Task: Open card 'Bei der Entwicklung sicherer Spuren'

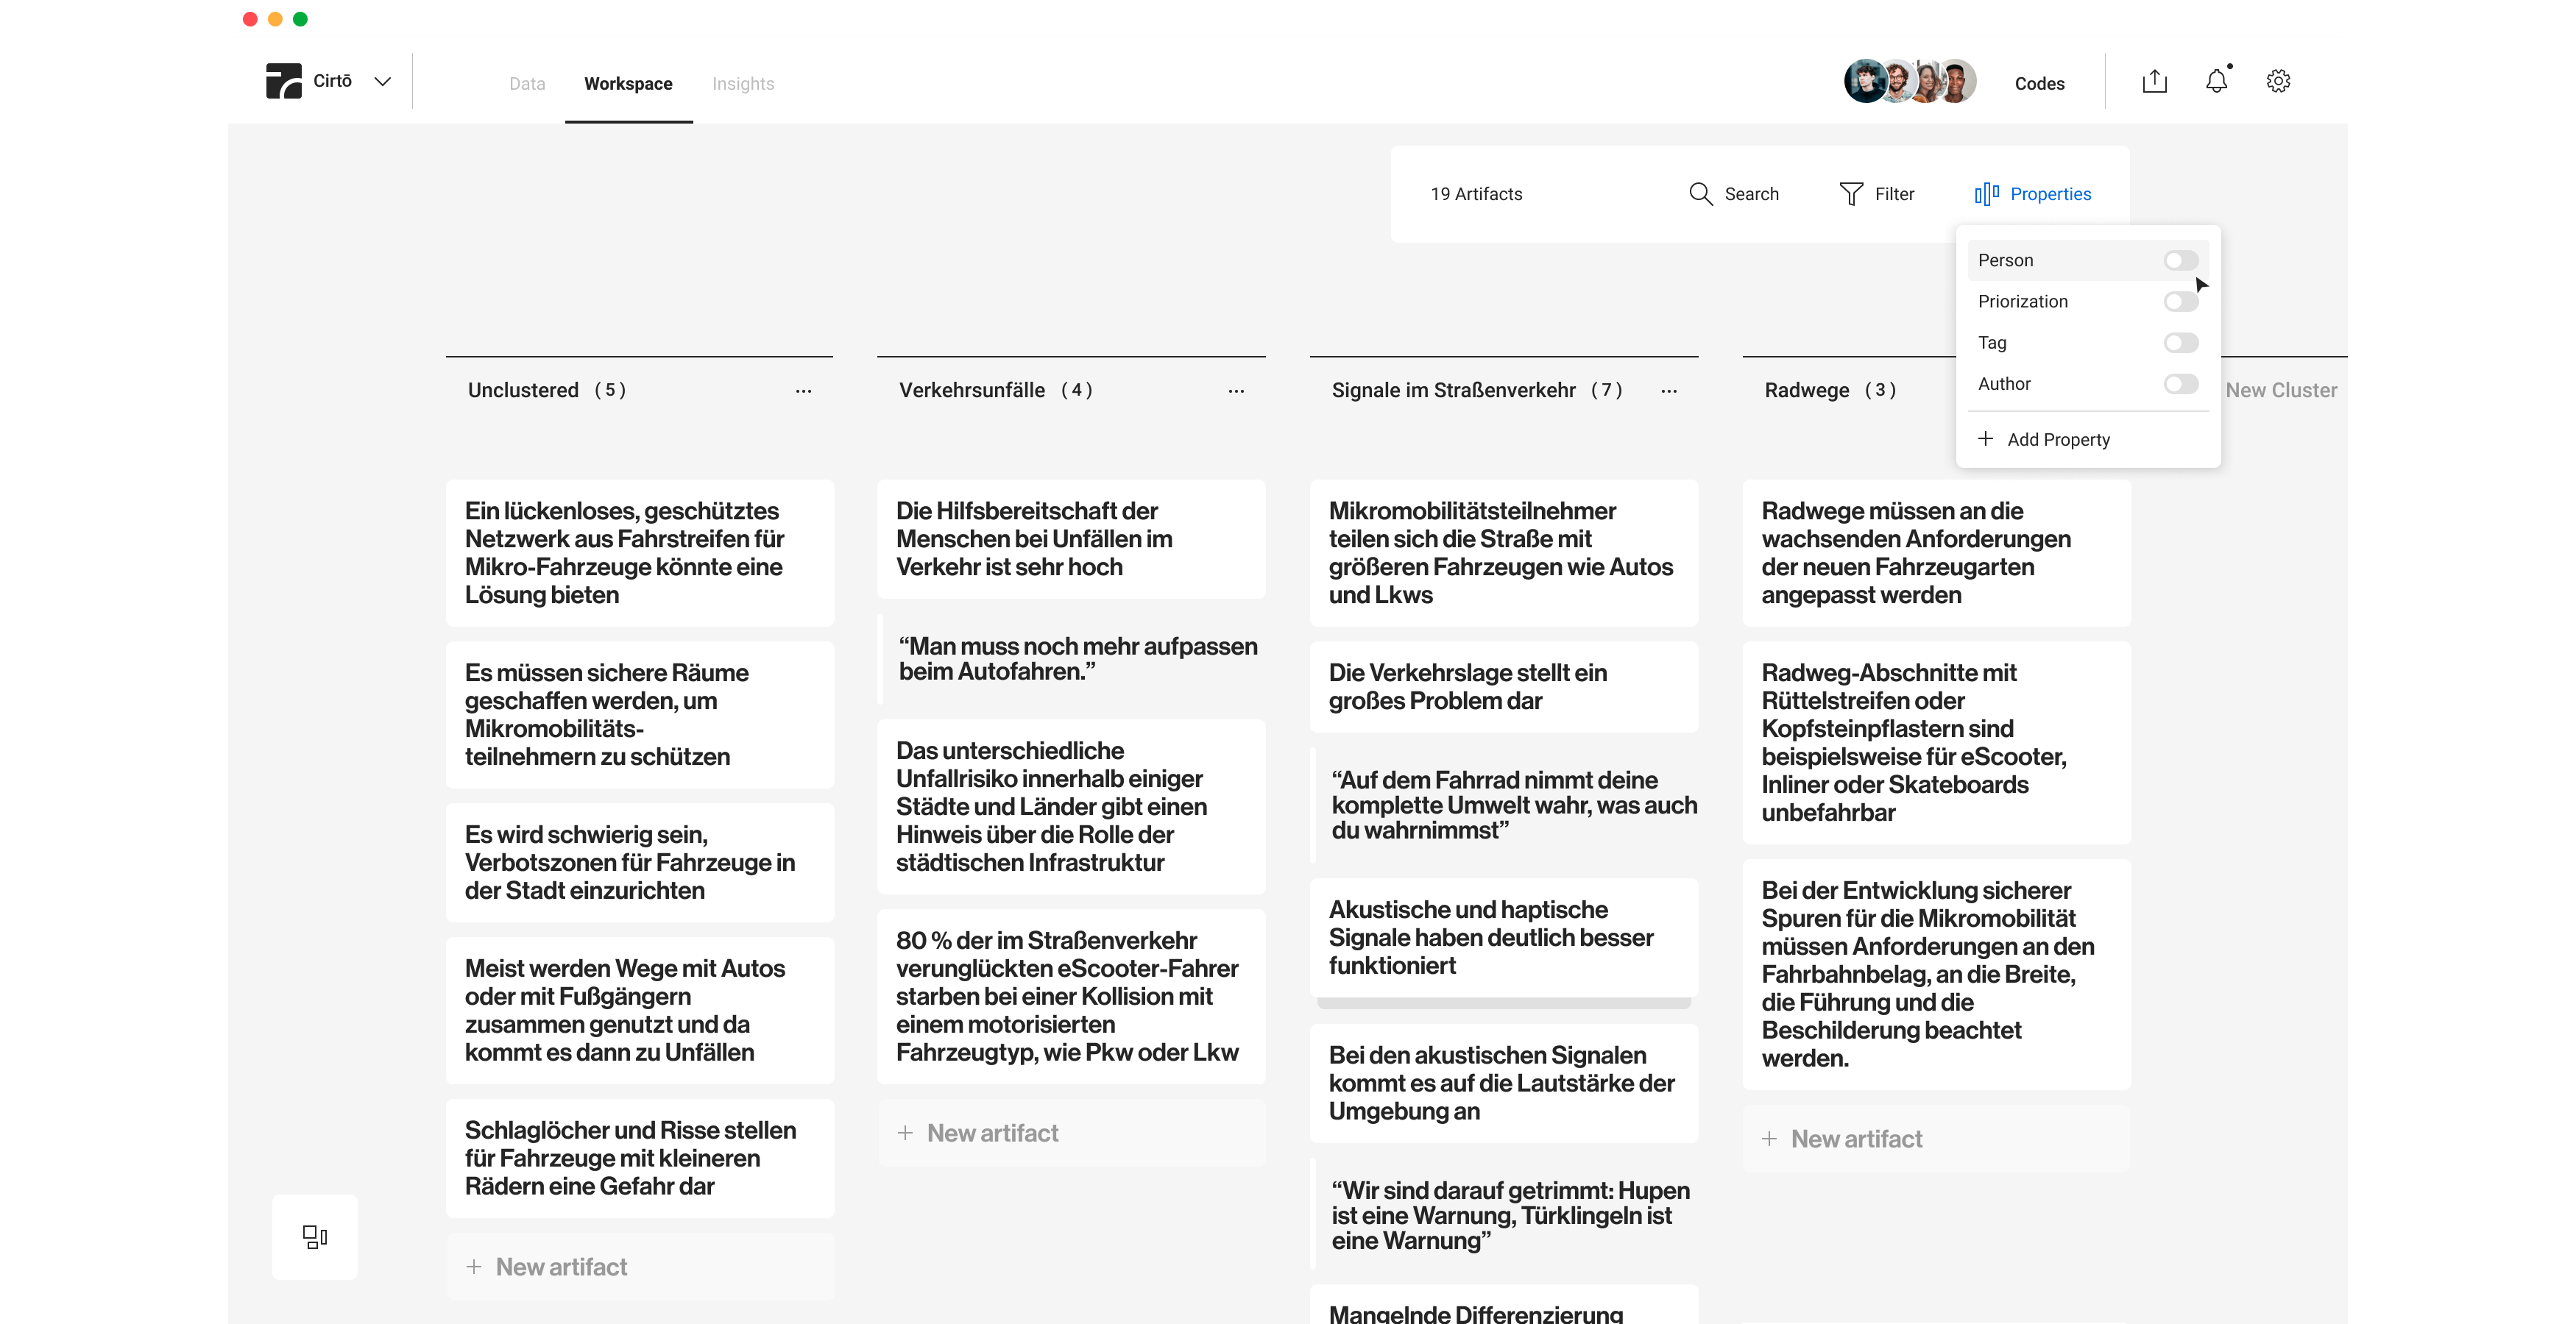Action: (1936, 975)
